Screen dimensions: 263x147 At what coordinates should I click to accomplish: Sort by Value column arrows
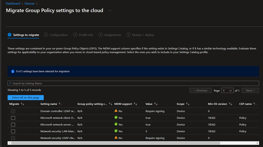tap(156, 104)
